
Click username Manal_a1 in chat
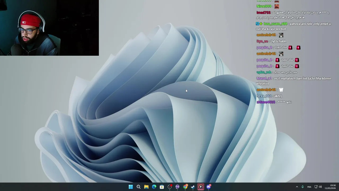[264, 79]
